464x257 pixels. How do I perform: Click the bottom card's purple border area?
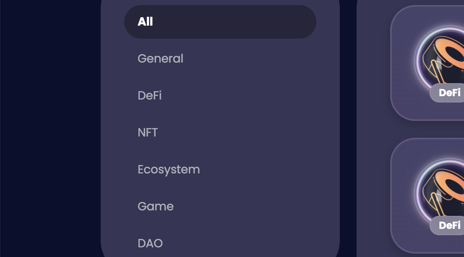[392, 195]
